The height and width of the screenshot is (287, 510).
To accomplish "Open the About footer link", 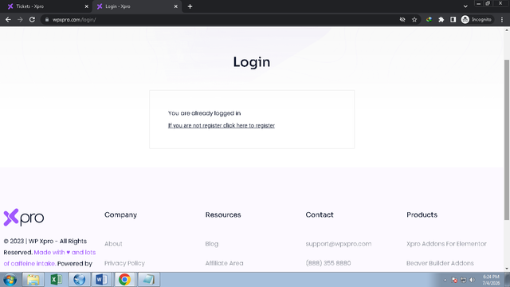I will [113, 244].
